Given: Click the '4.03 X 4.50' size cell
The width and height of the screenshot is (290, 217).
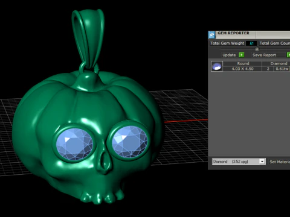Looking at the screenshot, I should tap(243, 69).
